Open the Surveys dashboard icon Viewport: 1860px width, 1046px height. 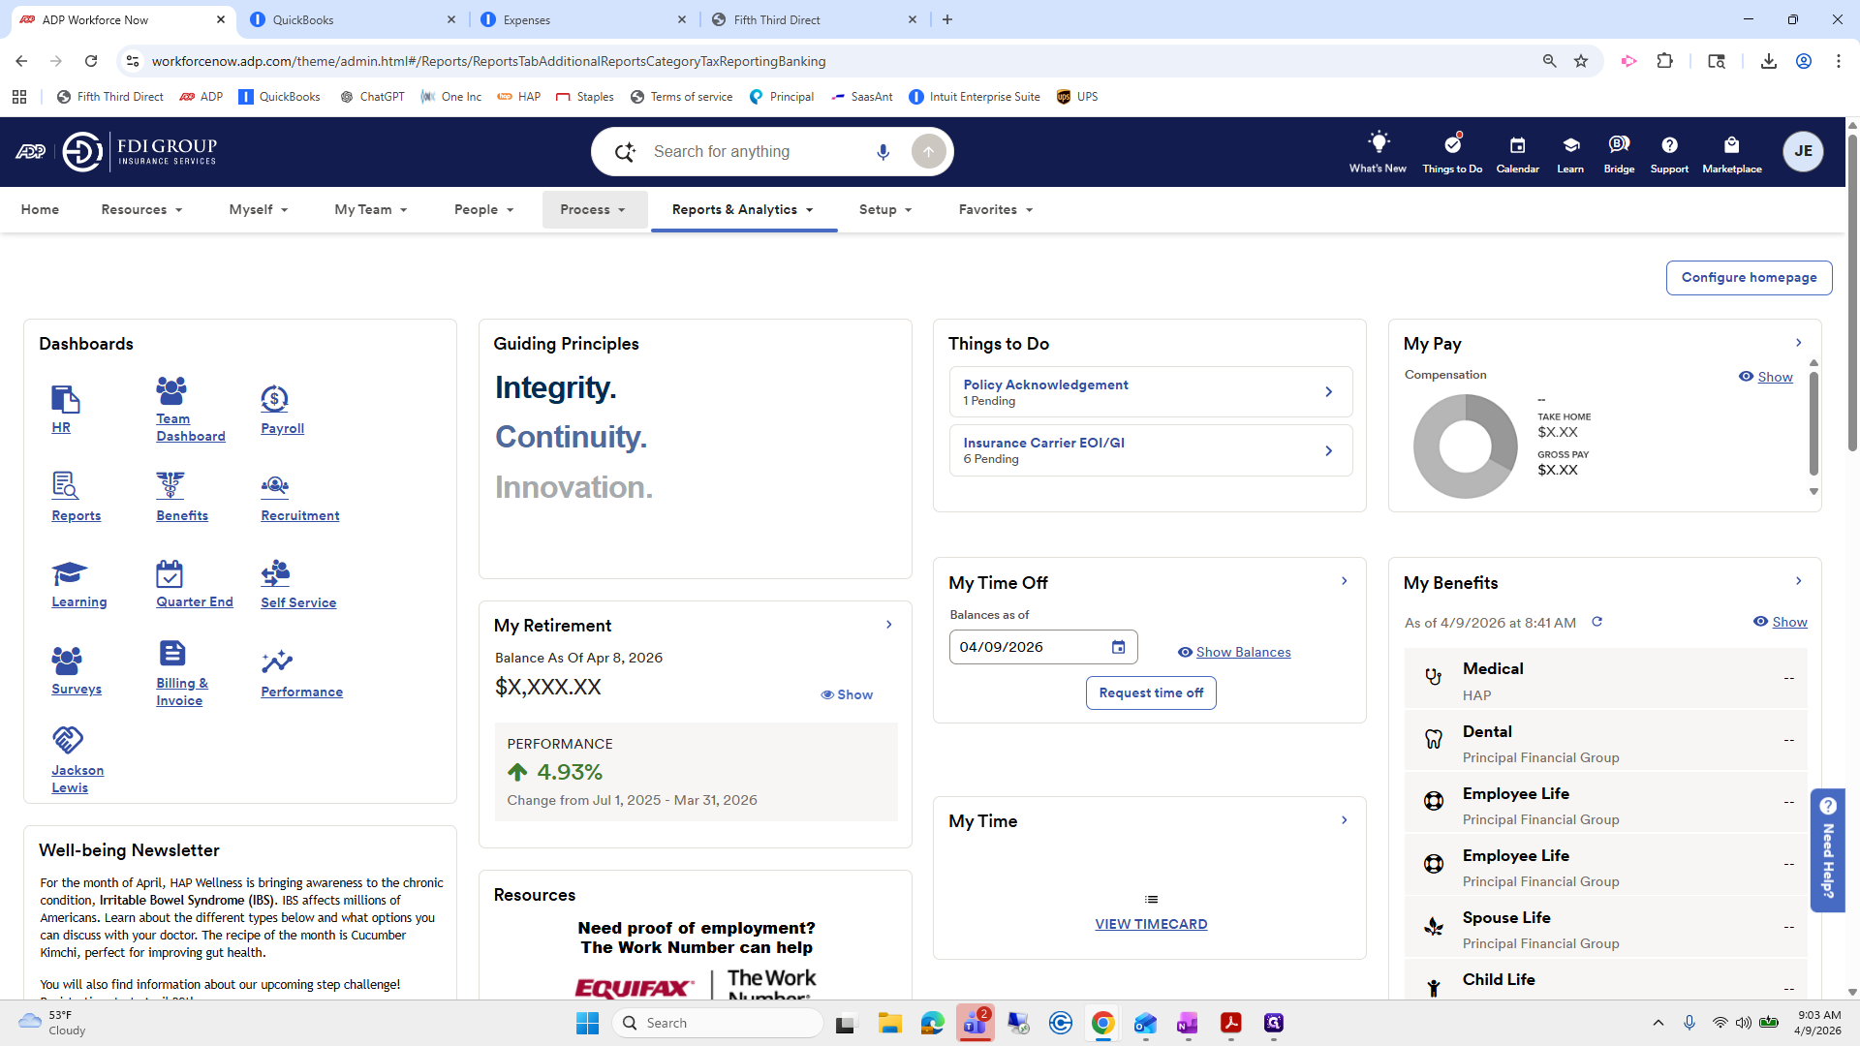tap(67, 661)
